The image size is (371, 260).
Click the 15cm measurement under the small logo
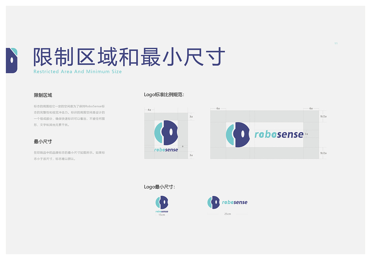click(162, 215)
